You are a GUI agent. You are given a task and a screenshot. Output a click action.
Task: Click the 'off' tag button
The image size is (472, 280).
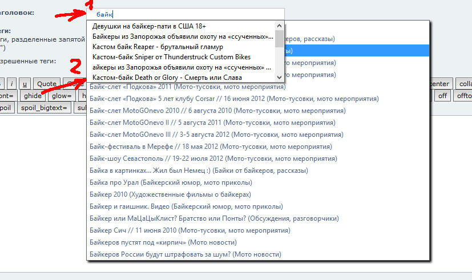pyautogui.click(x=442, y=96)
